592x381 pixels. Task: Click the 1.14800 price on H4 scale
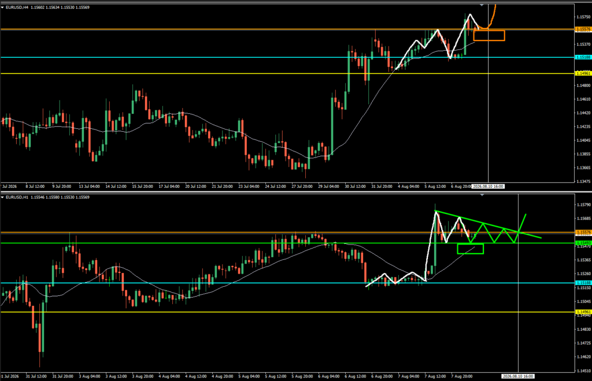[583, 86]
